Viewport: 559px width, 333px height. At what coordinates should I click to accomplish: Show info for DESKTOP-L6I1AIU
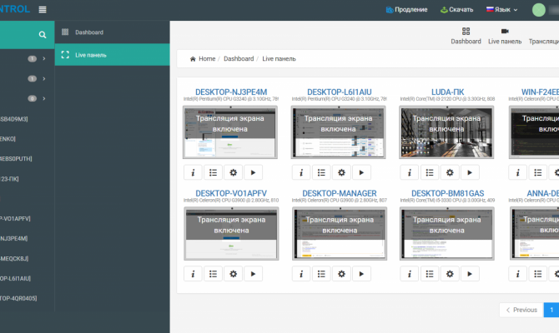[x=301, y=172]
